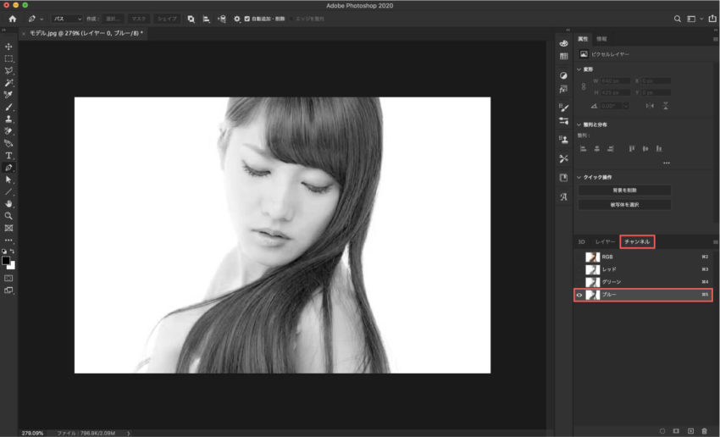
Task: Select the Polygonal Lasso tool
Action: point(8,70)
